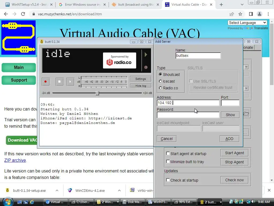274x206 pixels.
Task: Open the Support page of VAC site
Action: (19, 80)
